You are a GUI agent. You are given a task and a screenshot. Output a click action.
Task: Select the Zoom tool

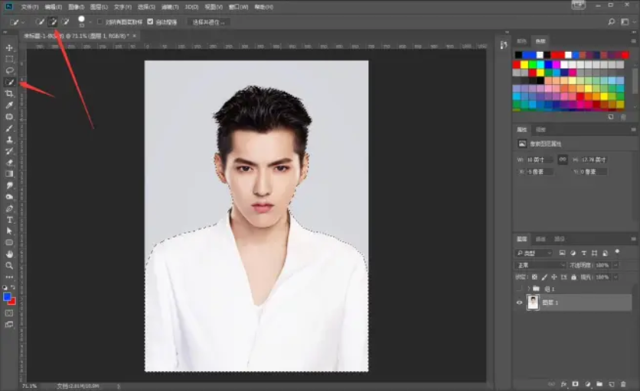(10, 265)
